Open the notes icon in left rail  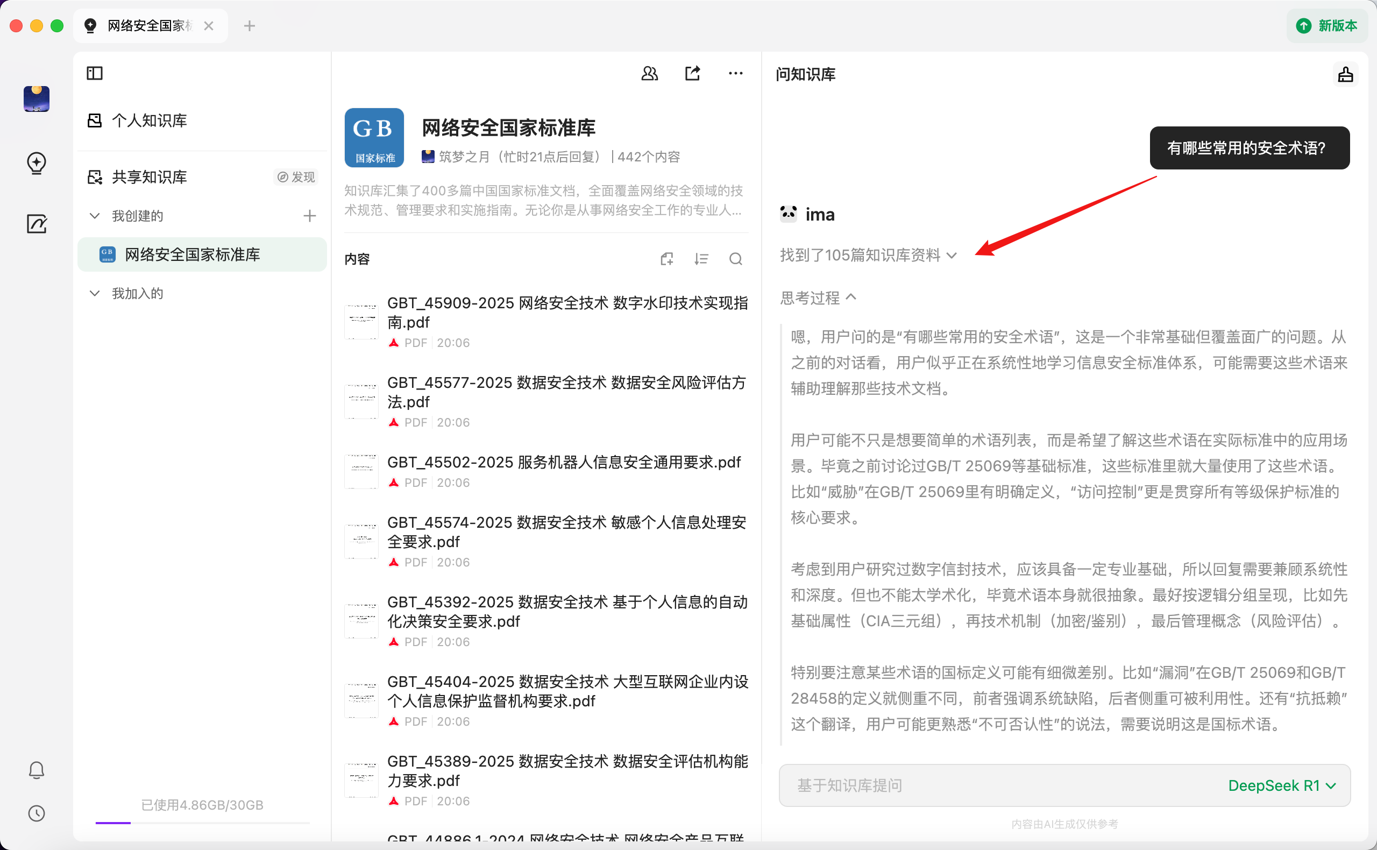[x=37, y=224]
